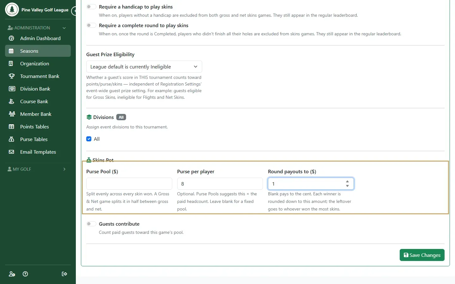
Task: Click 'Count paid guests toward this game's pool.' text
Action: [x=141, y=232]
